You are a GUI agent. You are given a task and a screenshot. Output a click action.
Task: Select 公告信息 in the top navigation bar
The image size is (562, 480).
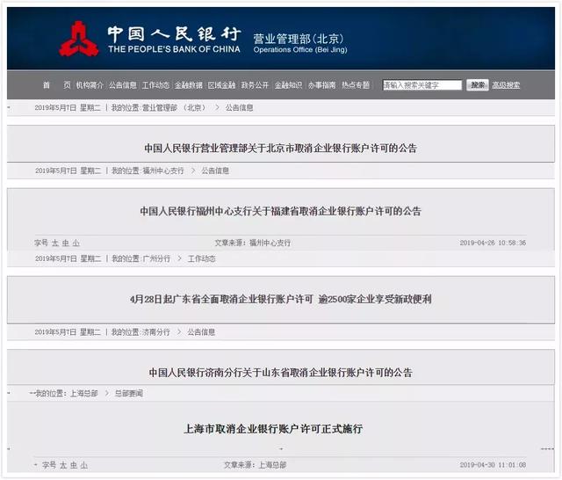click(123, 85)
